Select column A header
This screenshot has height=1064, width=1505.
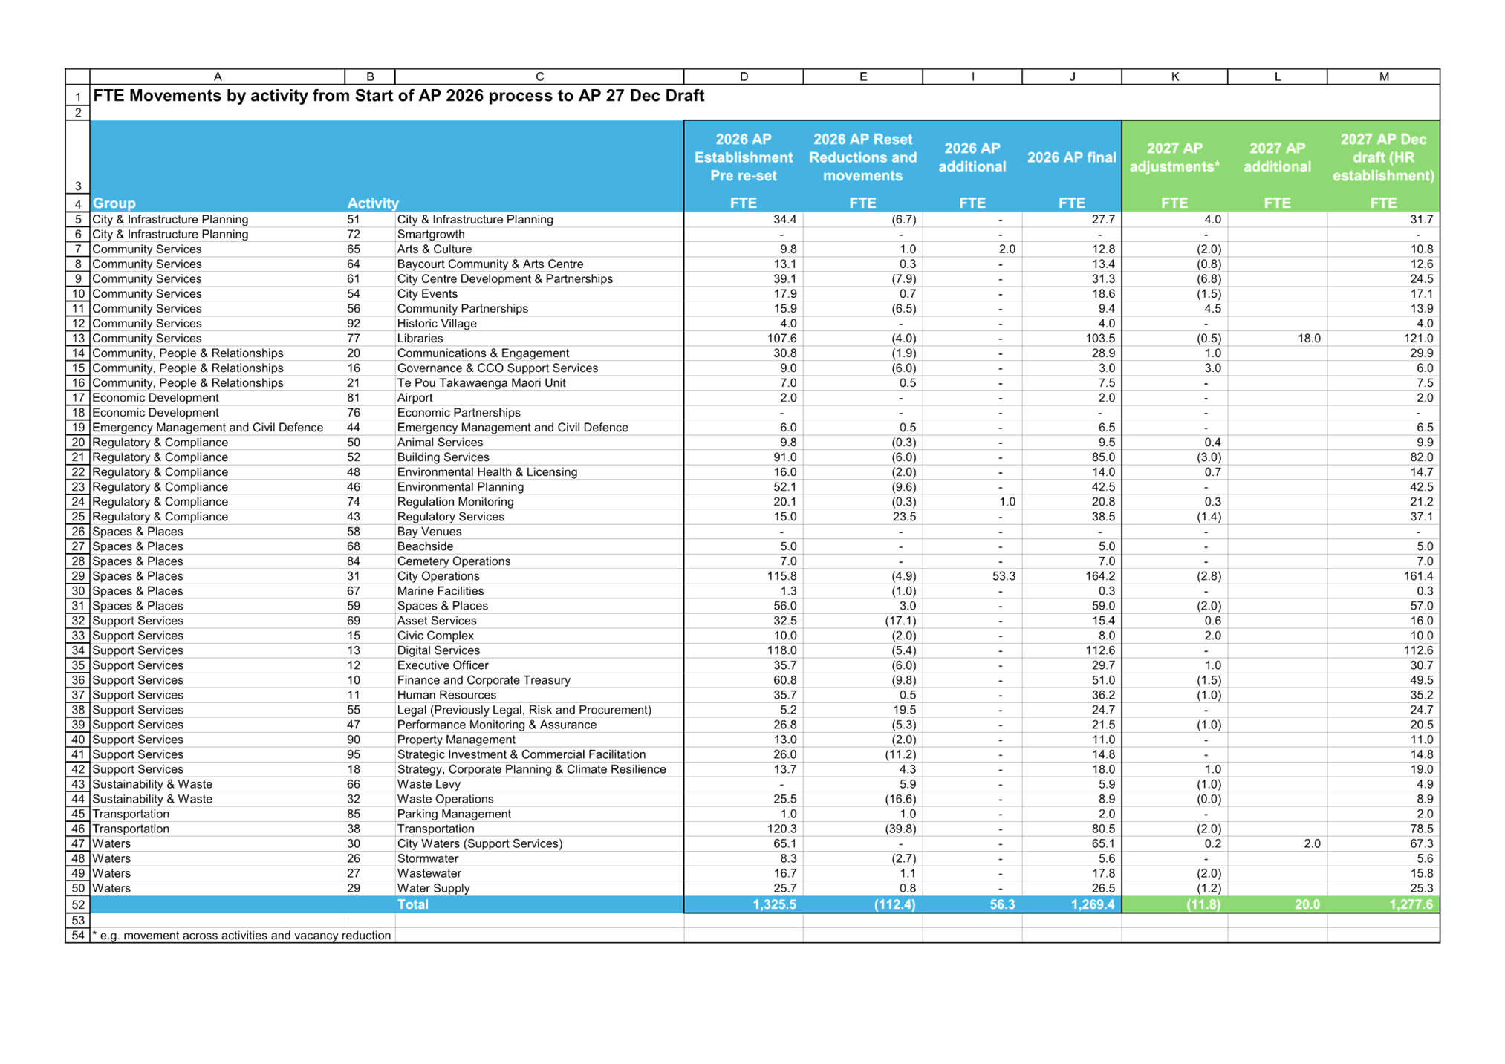[x=217, y=76]
